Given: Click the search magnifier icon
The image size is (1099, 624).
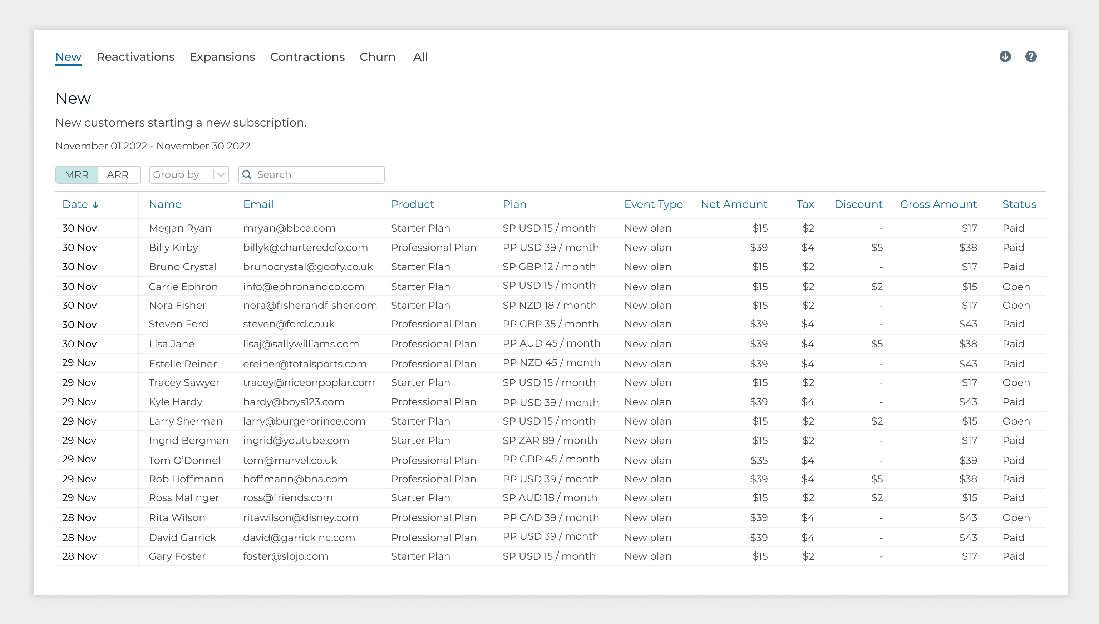Looking at the screenshot, I should pos(247,174).
